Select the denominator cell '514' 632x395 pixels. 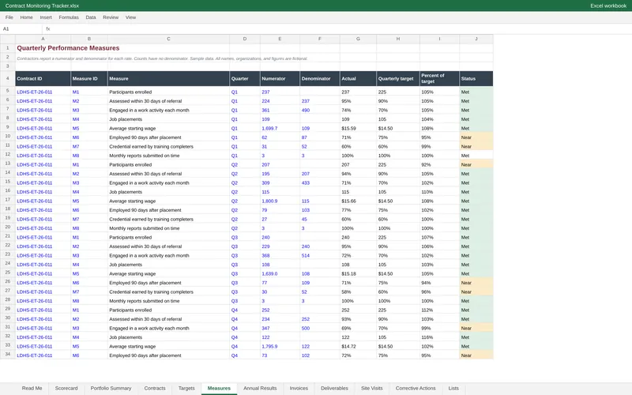(x=320, y=255)
